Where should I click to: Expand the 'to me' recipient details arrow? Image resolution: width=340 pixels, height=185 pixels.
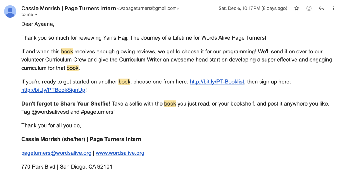(x=36, y=15)
